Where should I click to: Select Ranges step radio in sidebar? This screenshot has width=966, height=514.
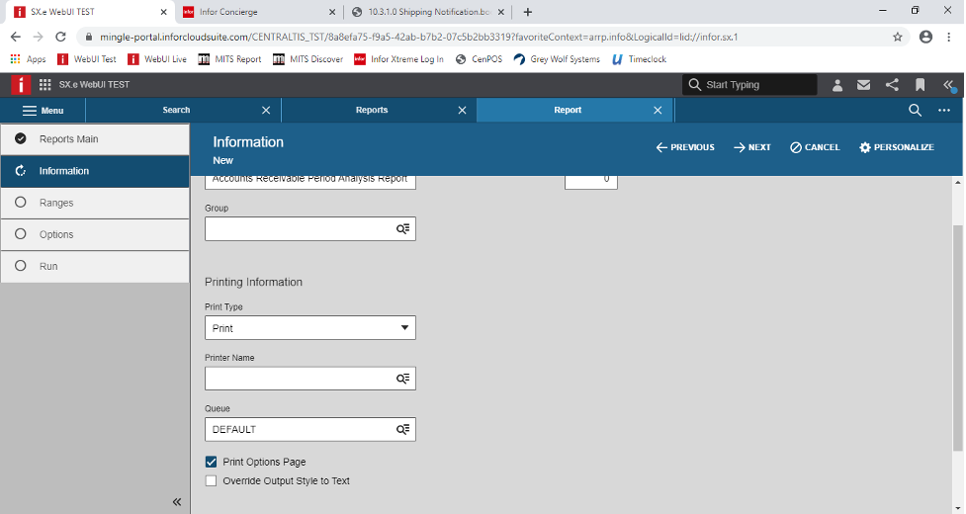point(21,203)
